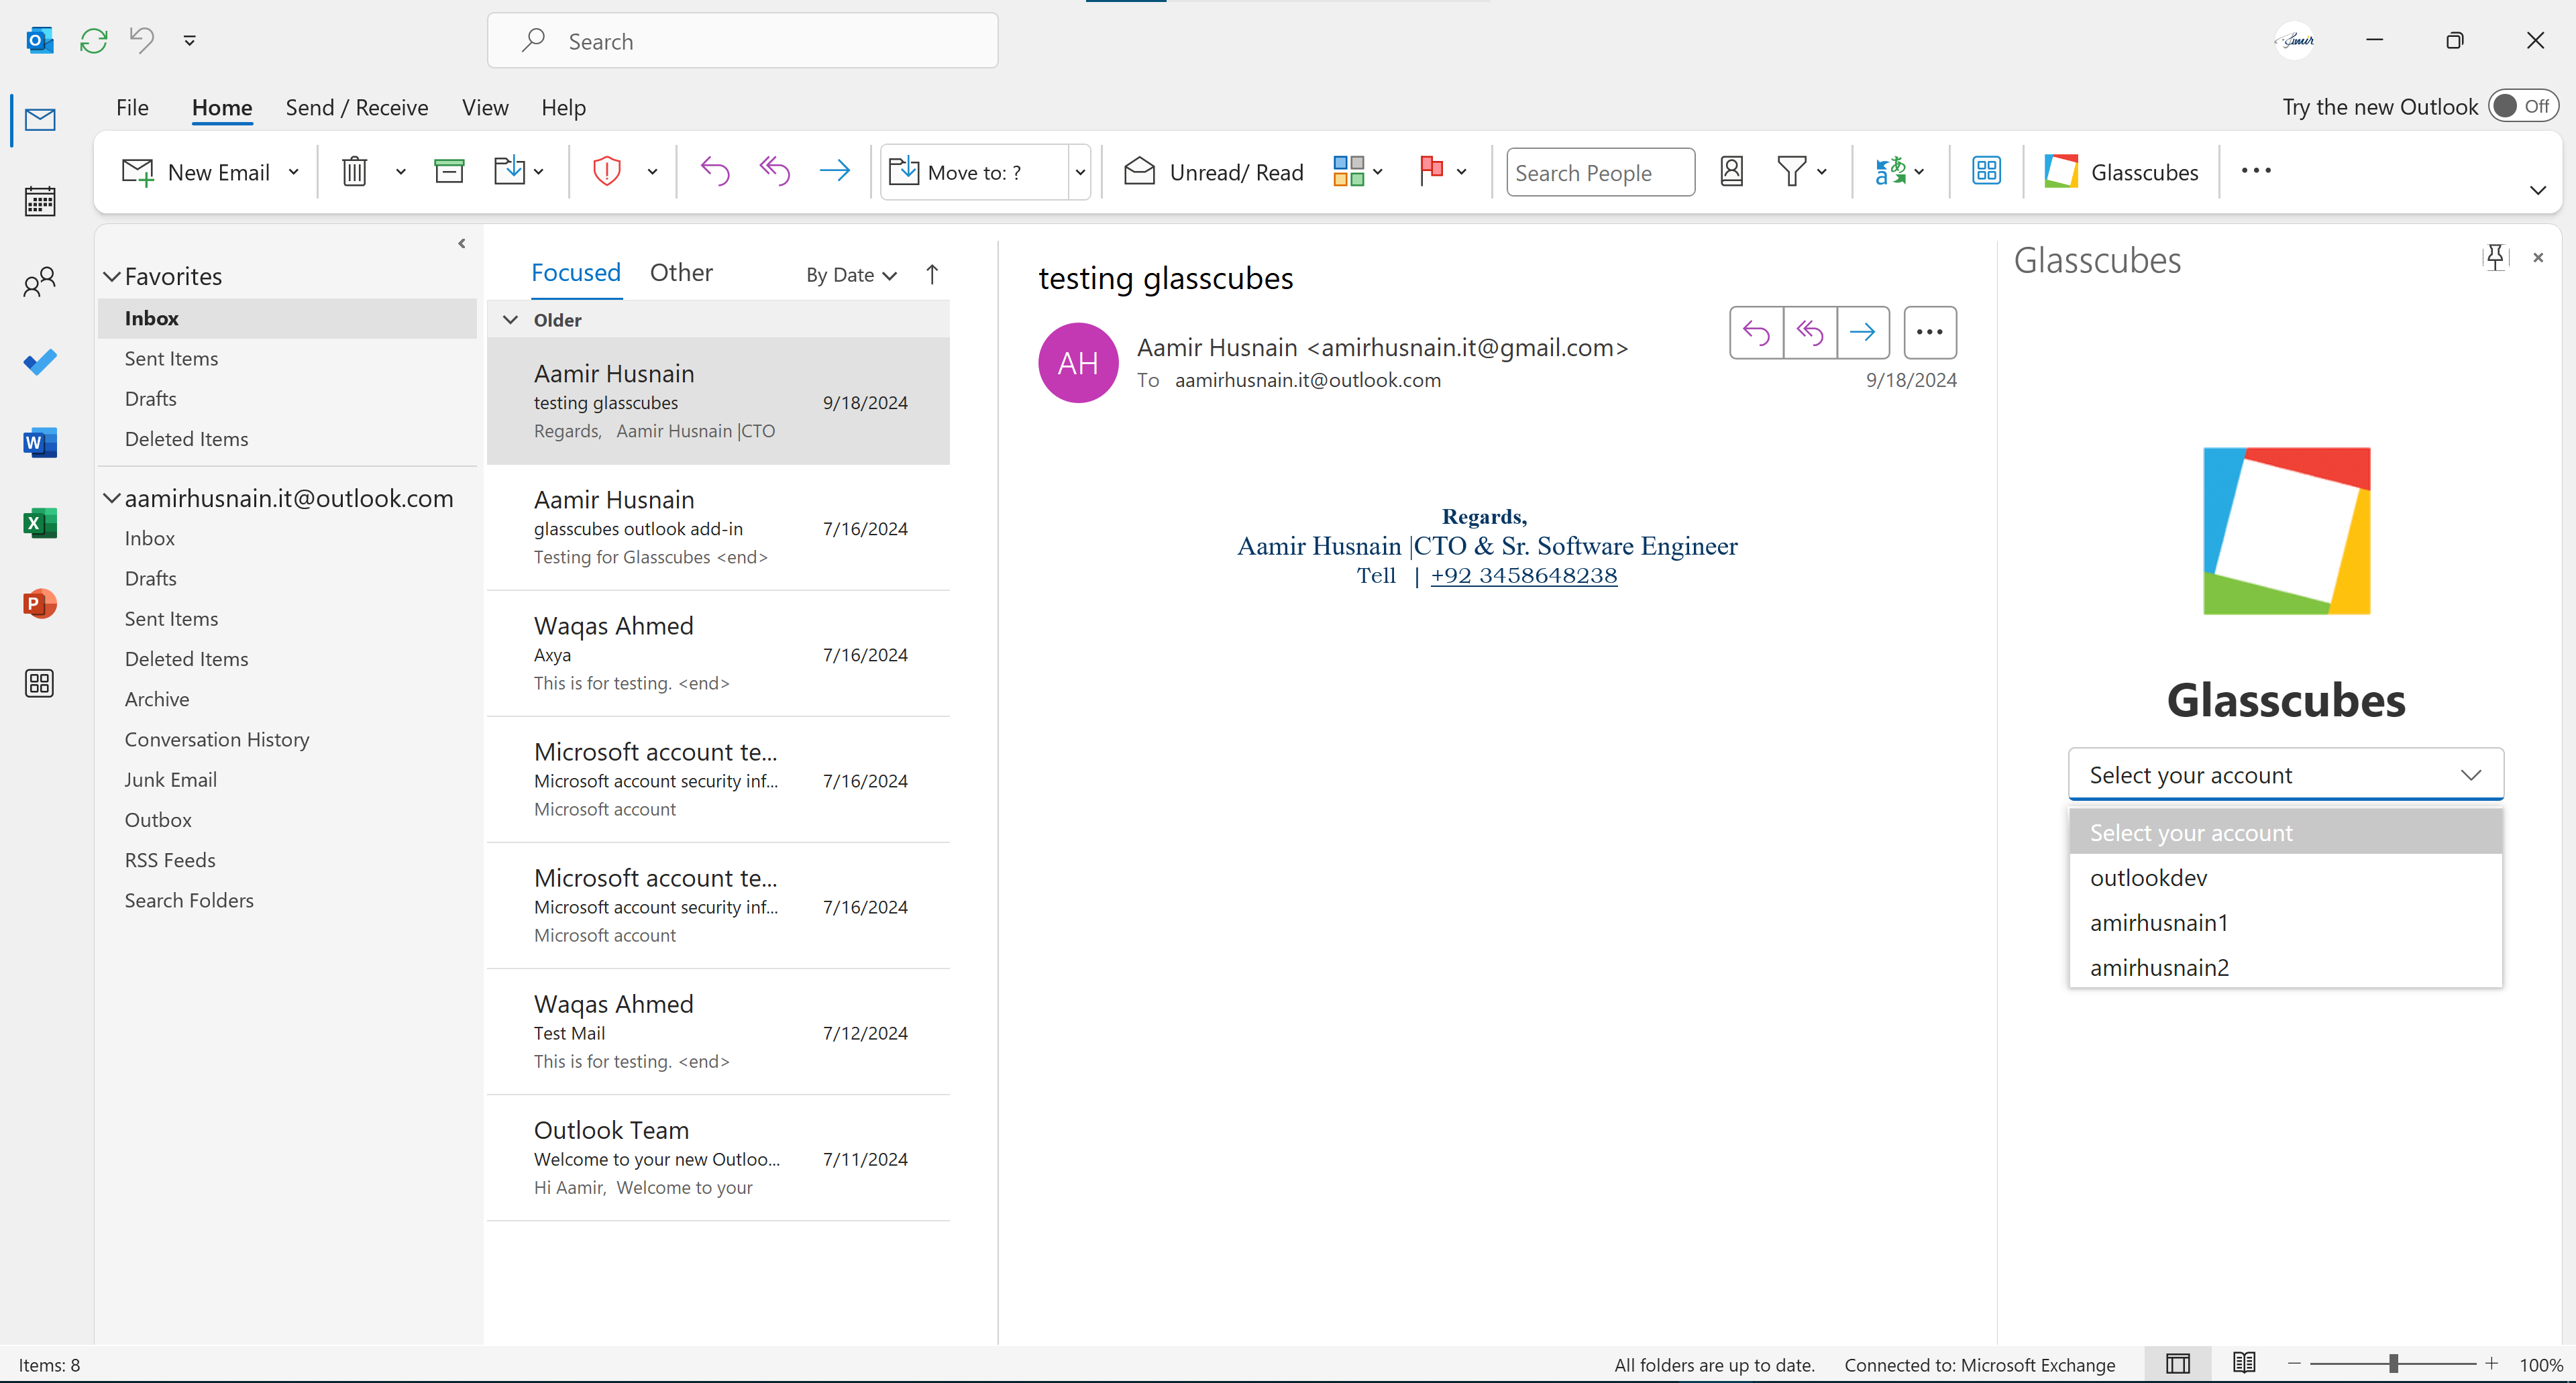
Task: Adjust the zoom slider in the status bar
Action: [2394, 1363]
